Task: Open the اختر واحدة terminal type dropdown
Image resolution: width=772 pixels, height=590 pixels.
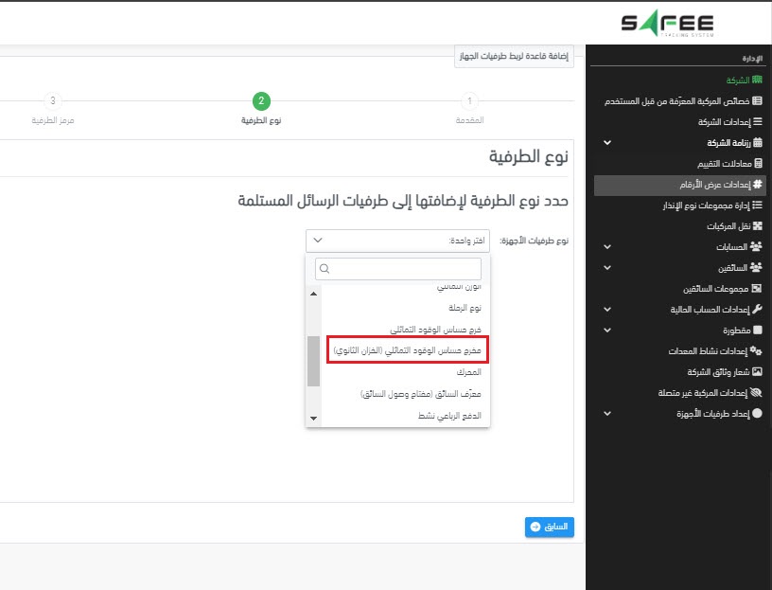Action: click(397, 241)
